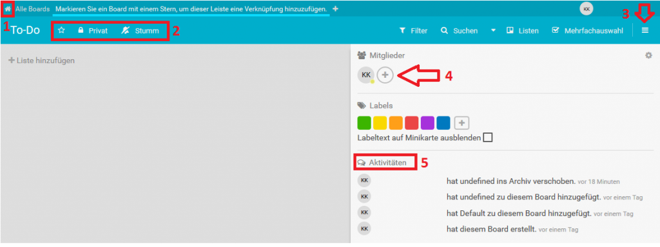660x247 pixels.
Task: Select the purple label
Action: pos(428,123)
